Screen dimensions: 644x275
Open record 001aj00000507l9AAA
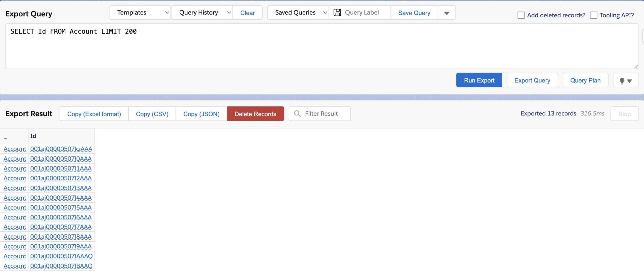click(x=61, y=247)
